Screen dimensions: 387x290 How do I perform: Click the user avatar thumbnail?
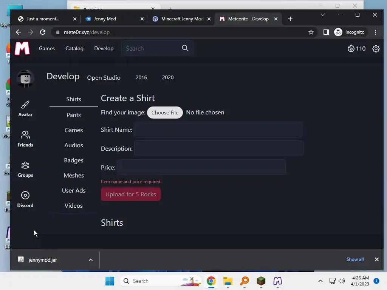click(25, 79)
